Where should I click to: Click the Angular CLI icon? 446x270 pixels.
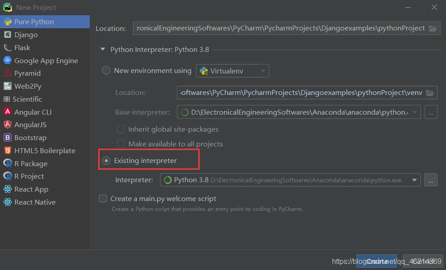(x=8, y=112)
